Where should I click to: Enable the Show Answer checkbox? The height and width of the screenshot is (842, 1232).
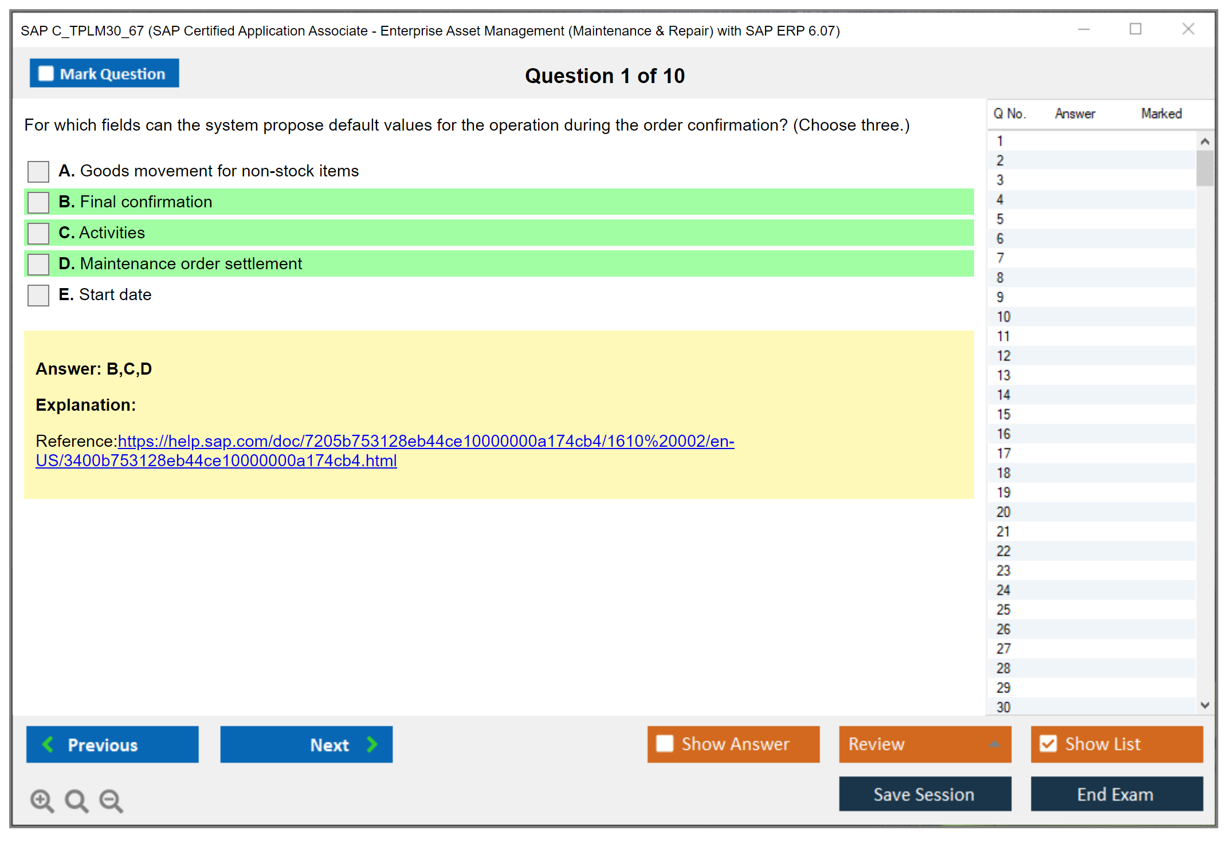[x=665, y=743]
